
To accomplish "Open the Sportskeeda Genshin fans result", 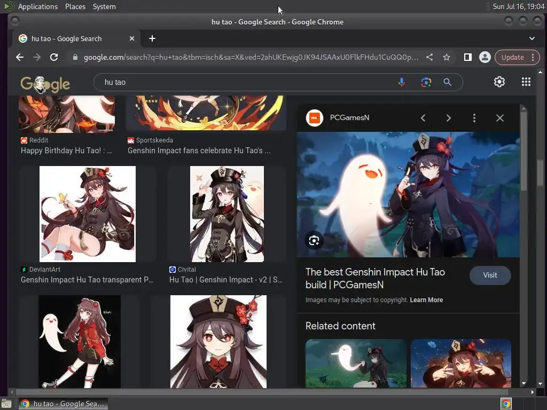I will (x=199, y=151).
